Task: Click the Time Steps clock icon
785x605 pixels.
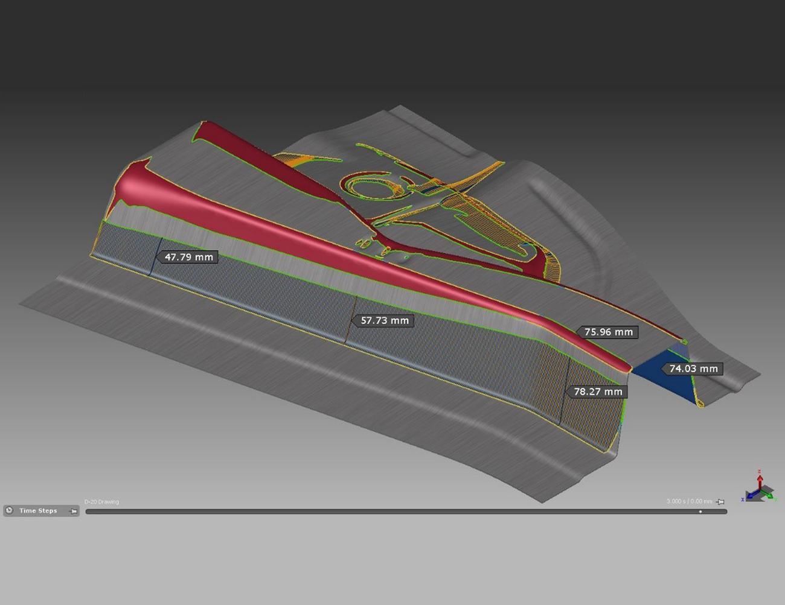Action: coord(8,510)
